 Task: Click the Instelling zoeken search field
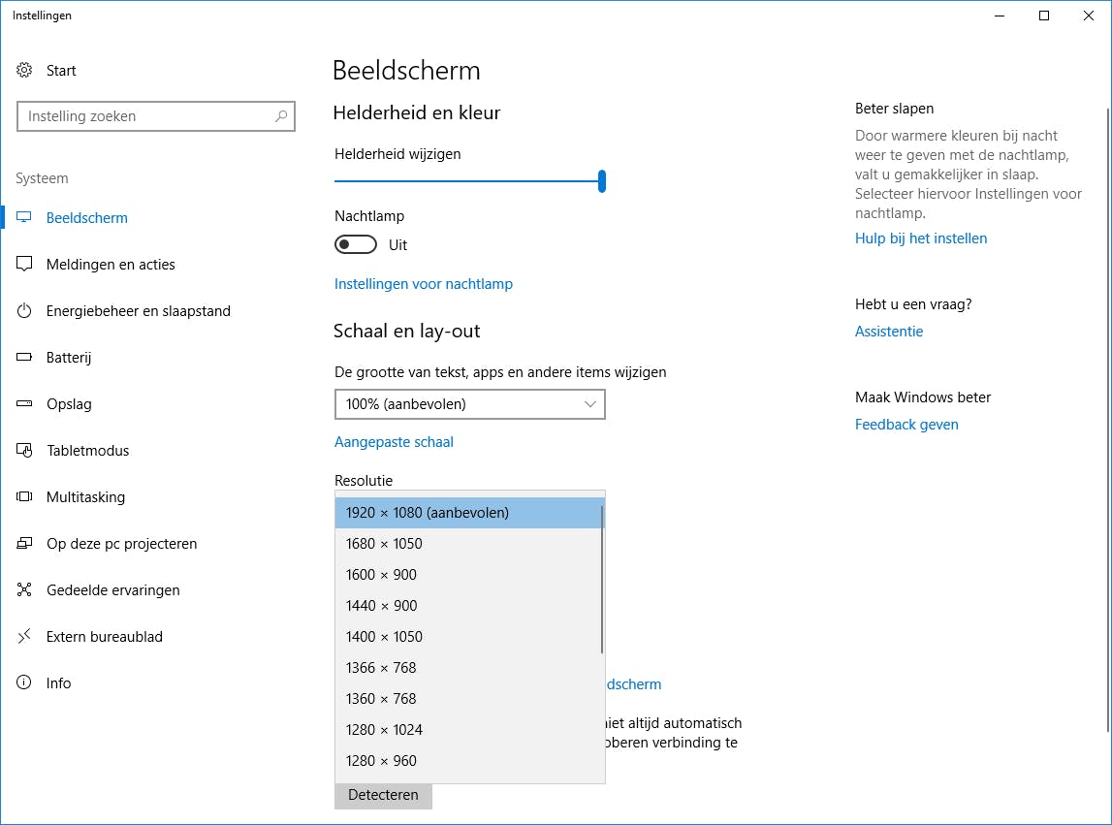145,116
